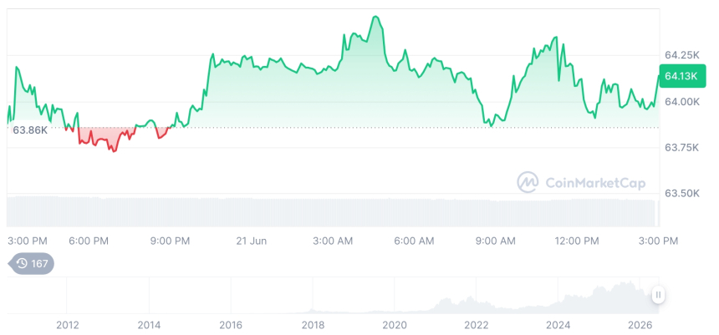The height and width of the screenshot is (335, 719).
Task: Select 2016 on the overview timeline
Action: point(231,325)
